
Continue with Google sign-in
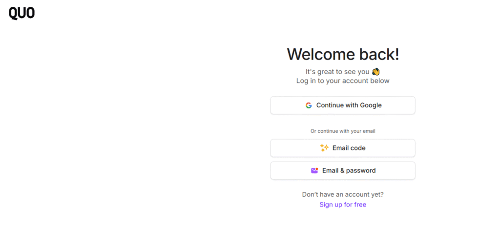[343, 105]
